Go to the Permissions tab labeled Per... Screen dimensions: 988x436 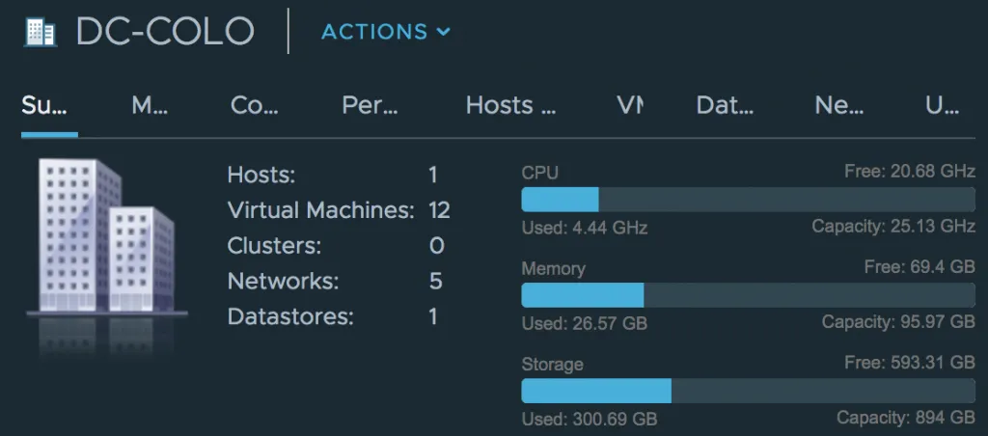point(370,106)
